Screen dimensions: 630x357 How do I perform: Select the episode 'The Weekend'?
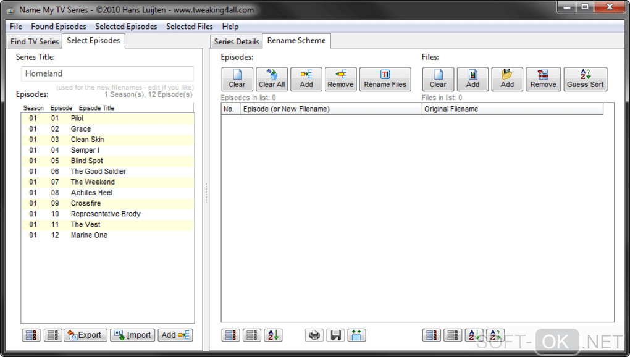coord(107,182)
